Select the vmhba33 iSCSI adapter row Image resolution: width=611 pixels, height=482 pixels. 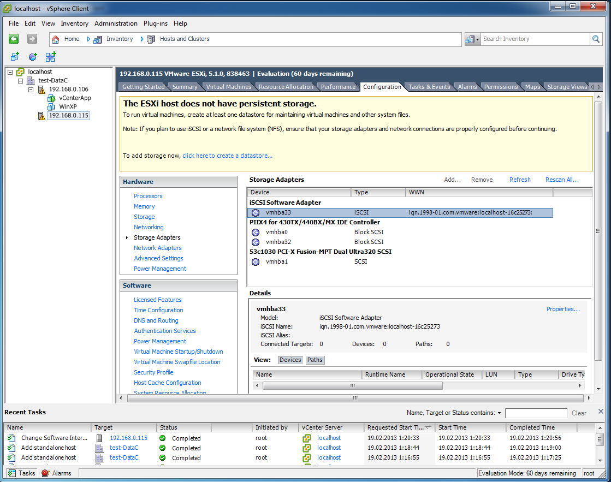(400, 213)
